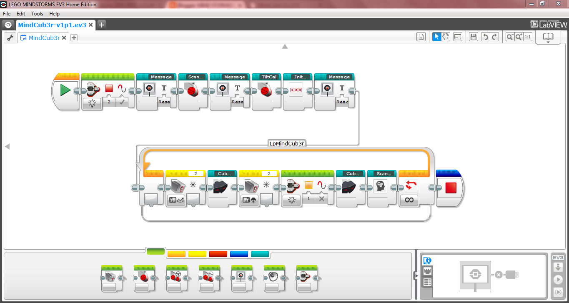The height and width of the screenshot is (303, 569).
Task: Select the red Stop Program block
Action: [451, 188]
